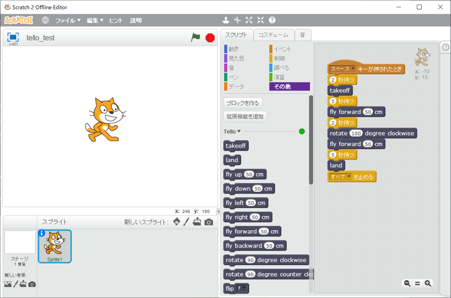
Task: Toggle full-screen presentation mode icon
Action: pos(13,38)
